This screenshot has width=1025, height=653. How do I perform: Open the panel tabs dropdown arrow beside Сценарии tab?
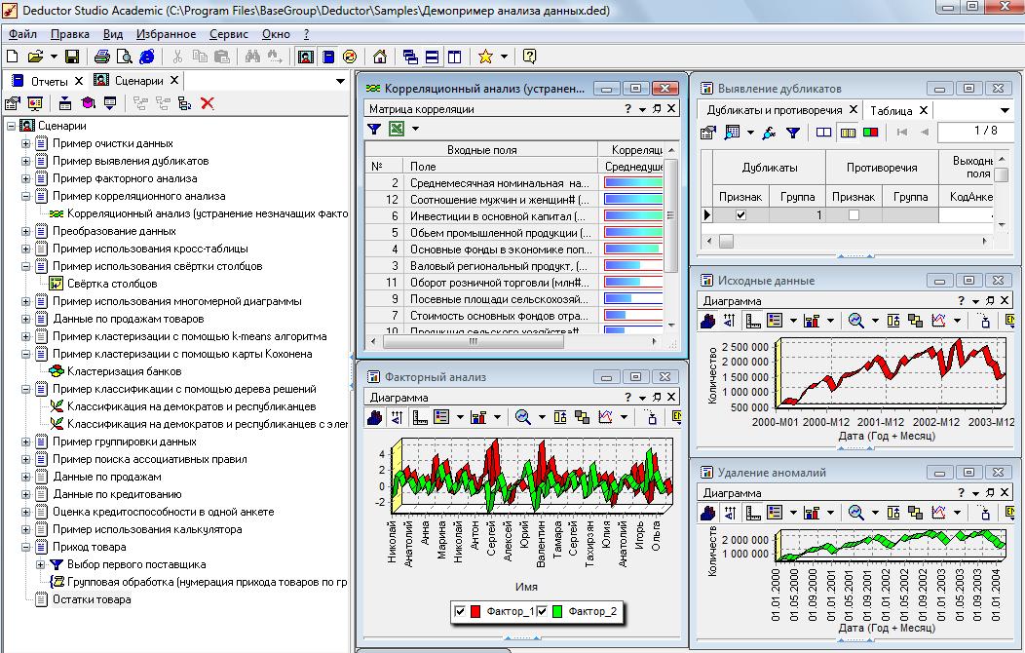[x=340, y=81]
